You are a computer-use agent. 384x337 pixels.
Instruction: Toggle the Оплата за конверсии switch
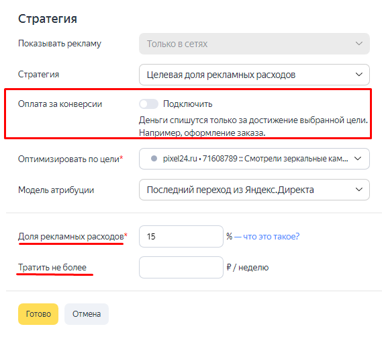[x=148, y=104]
